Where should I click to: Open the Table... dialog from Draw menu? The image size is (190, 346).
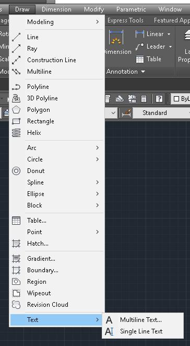point(57,221)
